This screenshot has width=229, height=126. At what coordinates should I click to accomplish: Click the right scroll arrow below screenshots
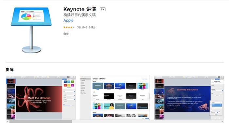point(222,121)
